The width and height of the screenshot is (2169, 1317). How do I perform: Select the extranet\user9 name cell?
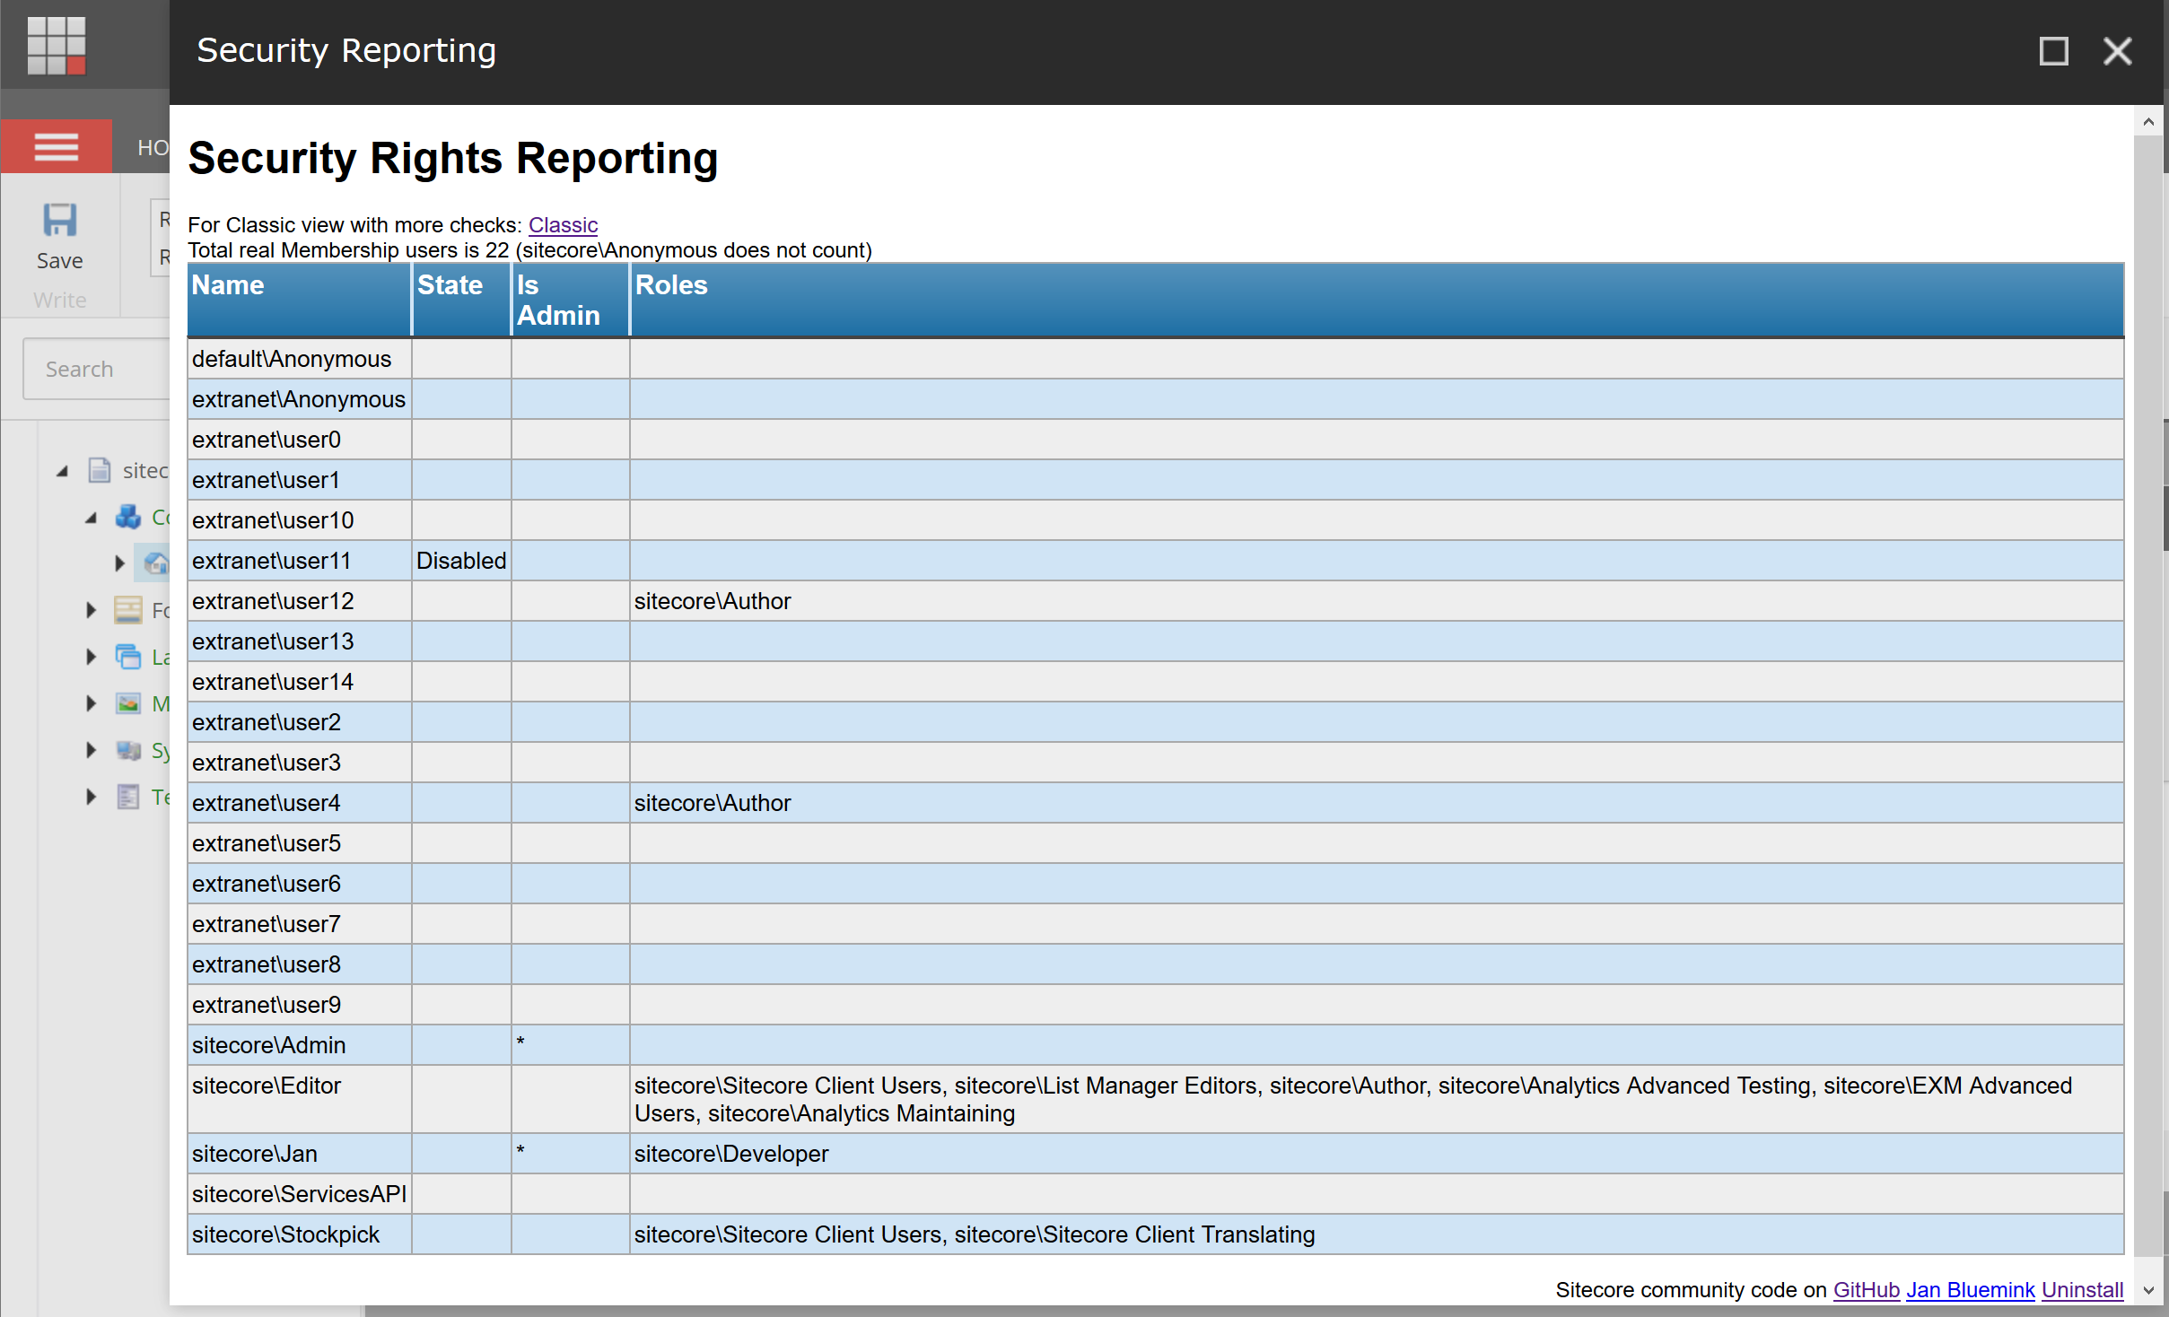coord(300,1005)
